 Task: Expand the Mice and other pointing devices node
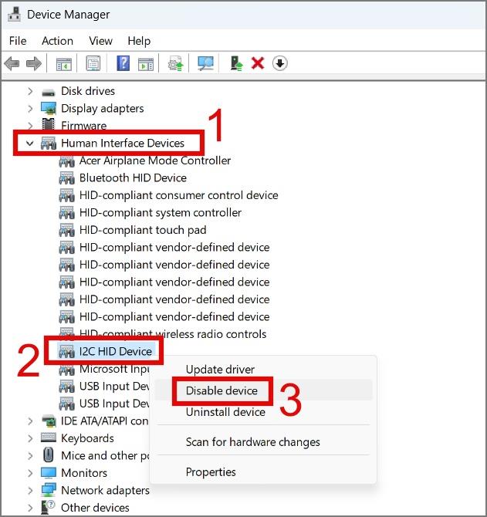pyautogui.click(x=30, y=456)
